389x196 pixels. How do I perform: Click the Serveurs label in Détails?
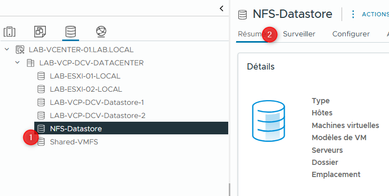coord(327,150)
